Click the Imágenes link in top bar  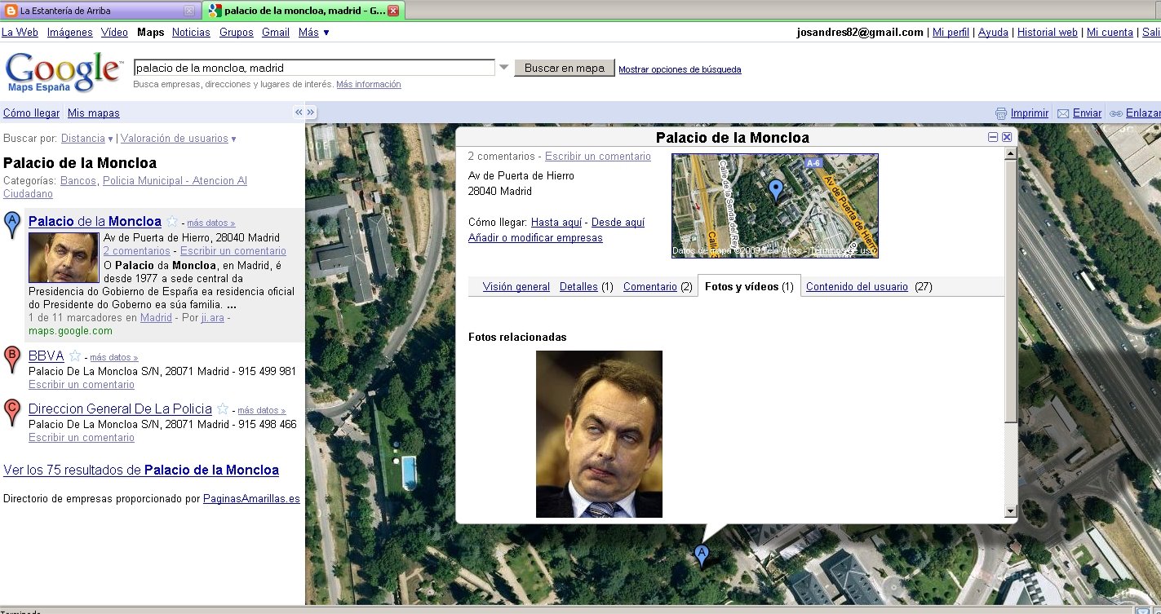click(x=70, y=33)
